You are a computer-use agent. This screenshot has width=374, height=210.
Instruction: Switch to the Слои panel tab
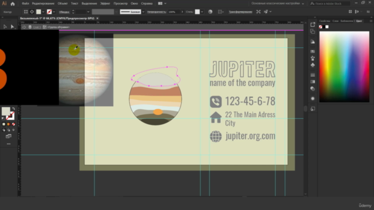[335, 21]
